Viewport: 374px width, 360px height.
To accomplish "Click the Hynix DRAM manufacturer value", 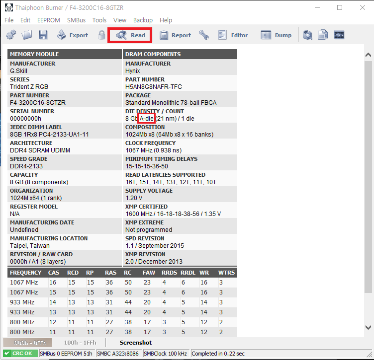I will pyautogui.click(x=133, y=71).
